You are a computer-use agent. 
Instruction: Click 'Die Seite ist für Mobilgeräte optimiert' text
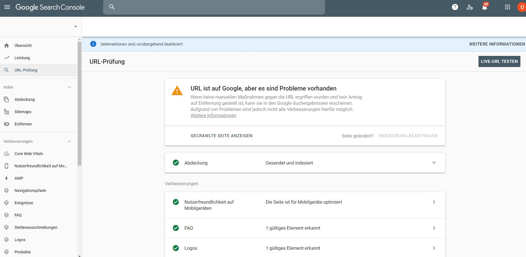pos(304,202)
